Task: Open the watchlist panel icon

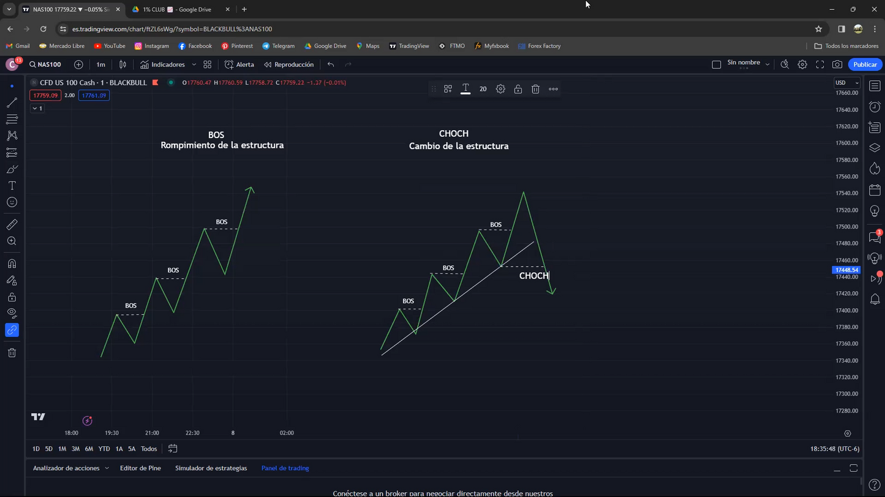Action: coord(875,86)
